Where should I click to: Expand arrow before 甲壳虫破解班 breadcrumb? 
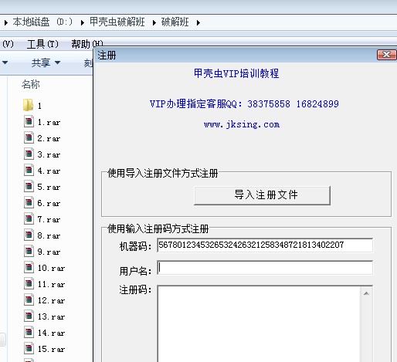click(83, 22)
